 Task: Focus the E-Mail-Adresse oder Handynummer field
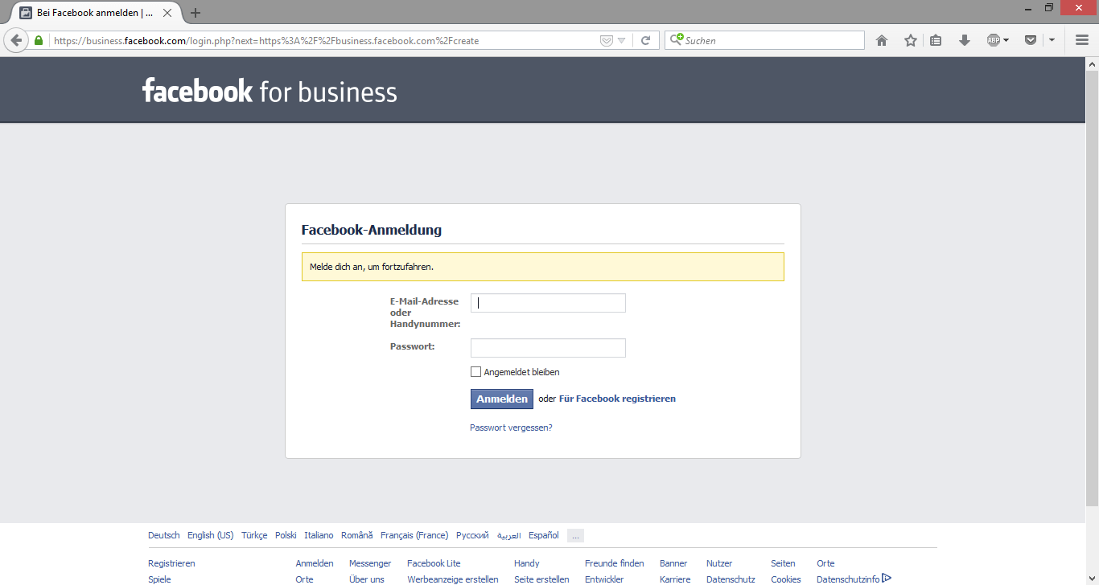coord(548,303)
